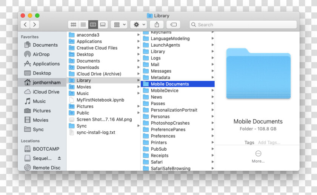The image size is (317, 195).
Task: Click the Search field
Action: pos(243,24)
